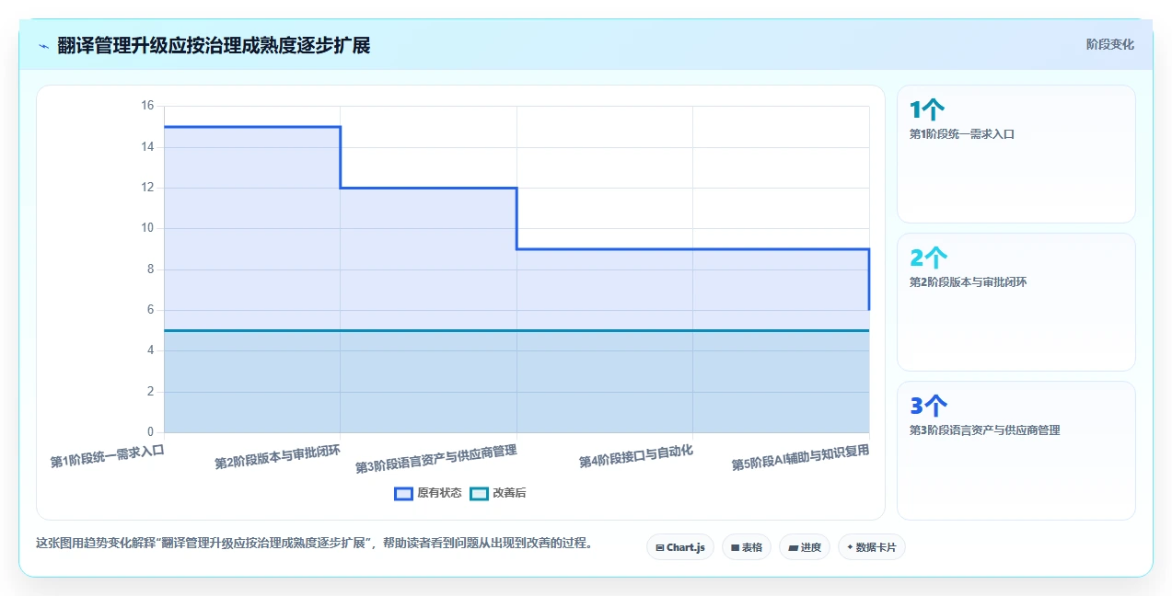Click y-axis value 16
1172x596 pixels.
tap(147, 106)
